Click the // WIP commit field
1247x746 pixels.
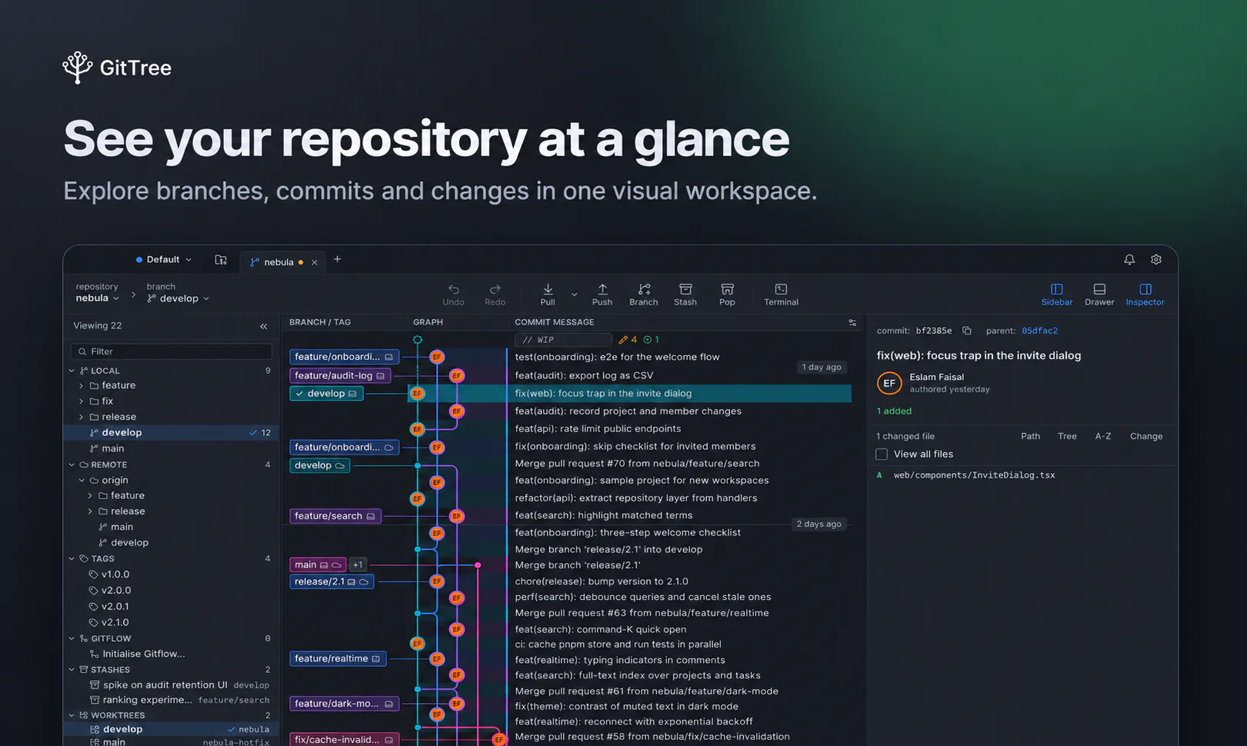click(563, 340)
